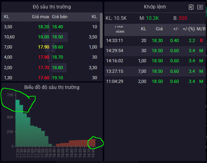This screenshot has height=163, width=207.
Task: Click total volume KL: 10.5K
Action: [116, 18]
